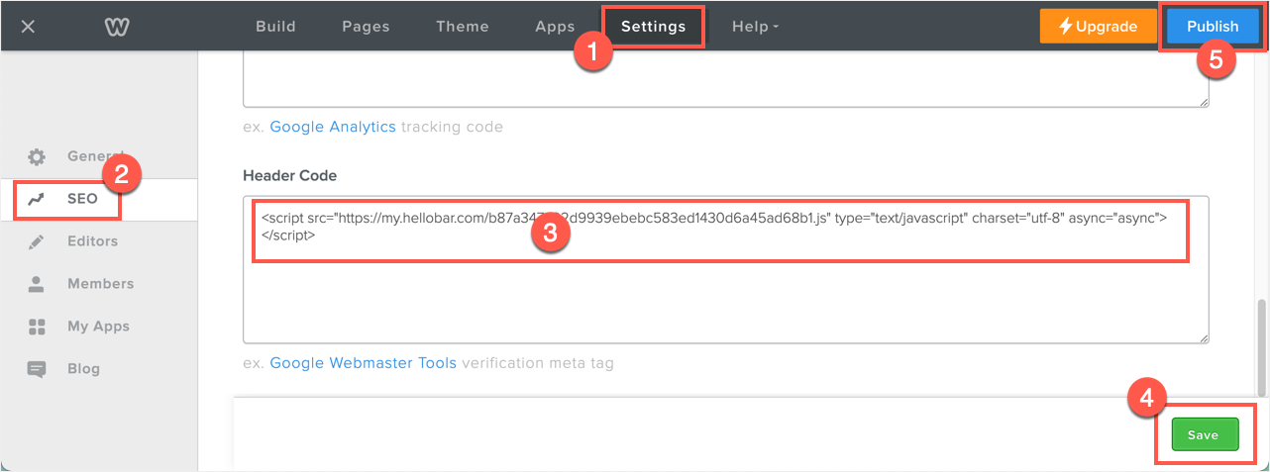Screen dimensions: 1270x472
Task: Click the Members person icon
Action: [x=37, y=284]
